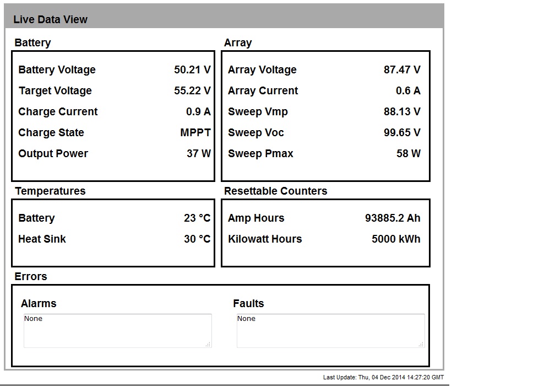This screenshot has width=555, height=386.
Task: Click the Alarms box resize handle
Action: point(208,344)
